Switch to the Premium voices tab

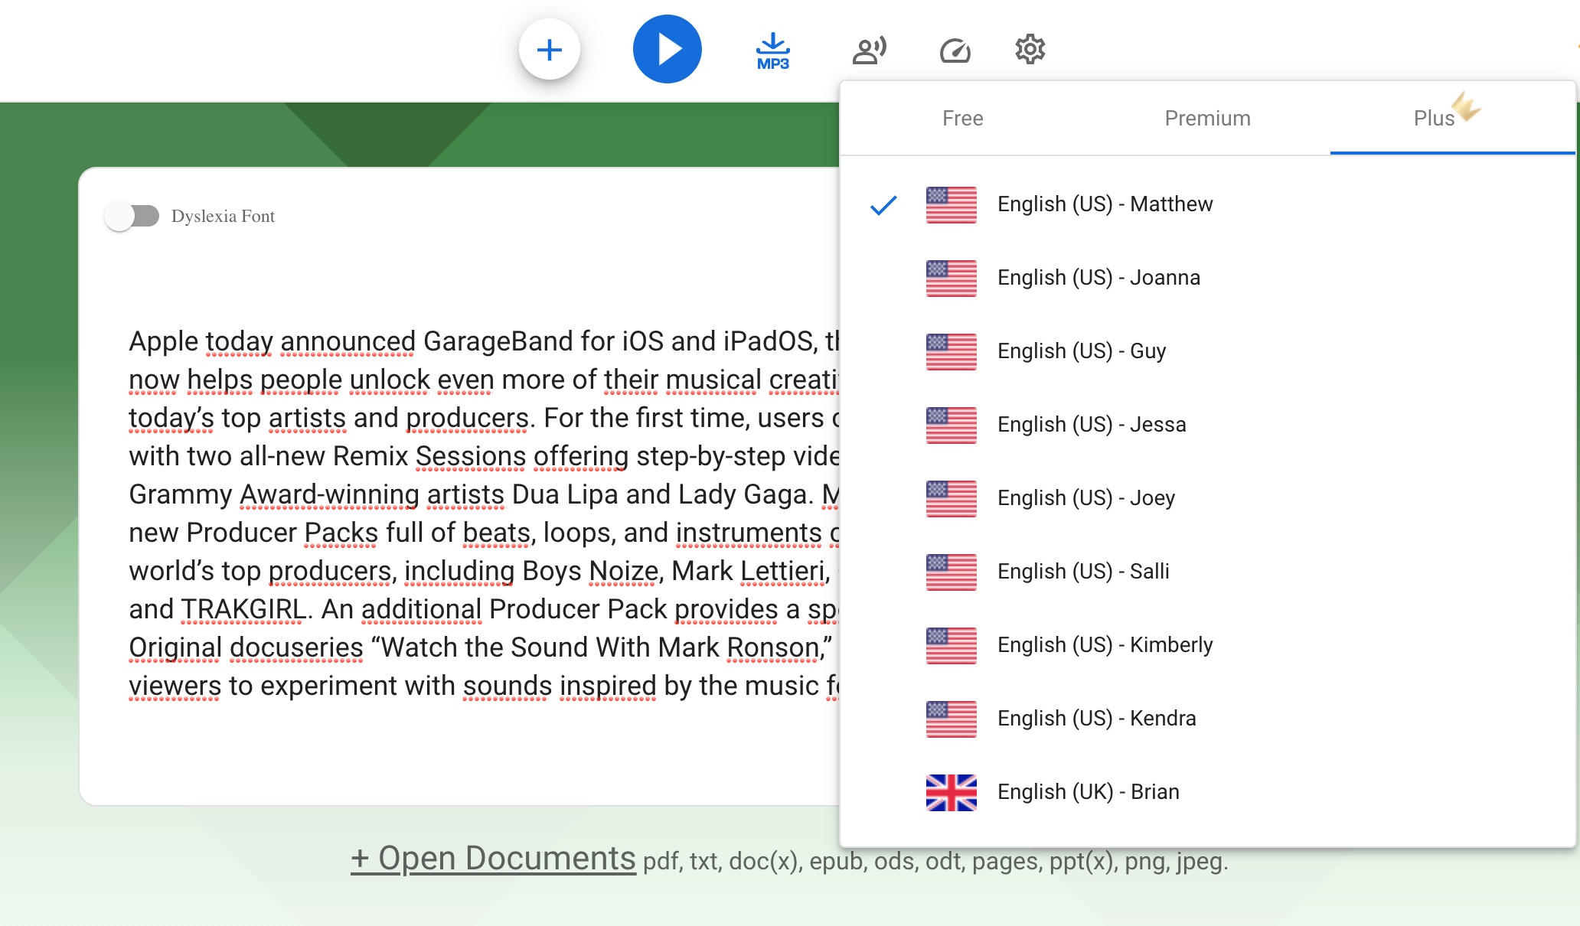tap(1207, 119)
